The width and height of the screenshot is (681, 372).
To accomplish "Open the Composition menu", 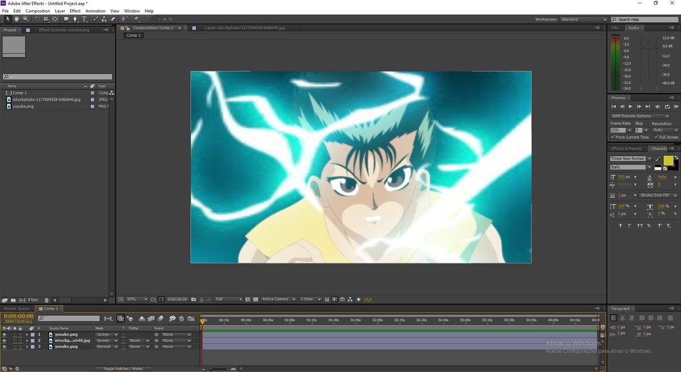I will coord(38,11).
